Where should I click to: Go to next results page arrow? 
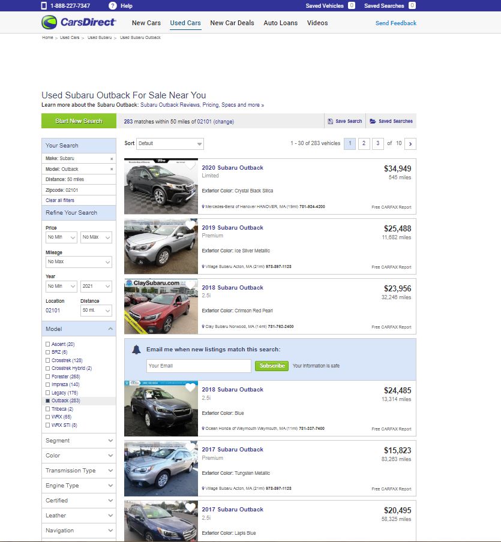point(410,144)
